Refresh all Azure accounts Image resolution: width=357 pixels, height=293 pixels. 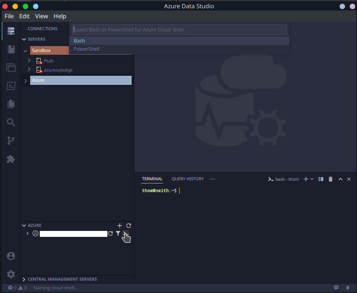128,225
